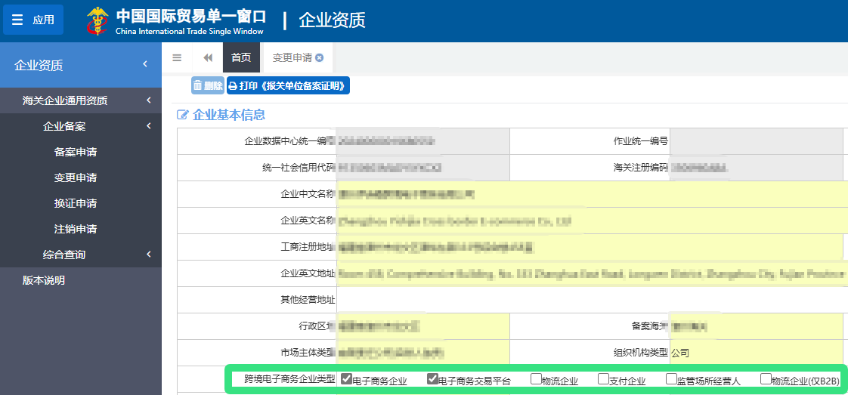This screenshot has height=395, width=848.
Task: Click the China Single Window logo emblem
Action: tap(97, 20)
